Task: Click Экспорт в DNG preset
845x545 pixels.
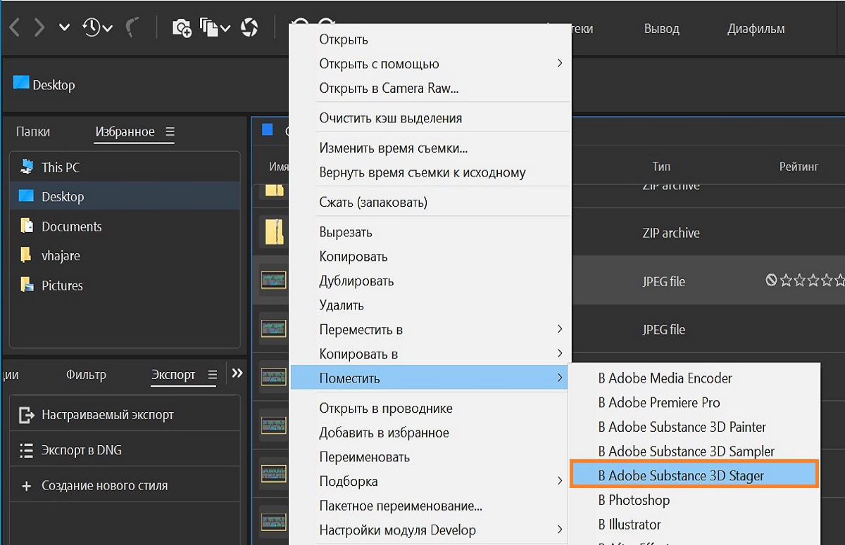Action: coord(125,450)
